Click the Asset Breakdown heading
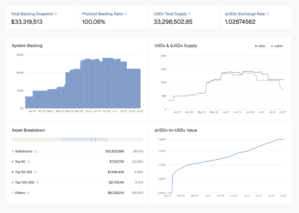 tap(29, 130)
